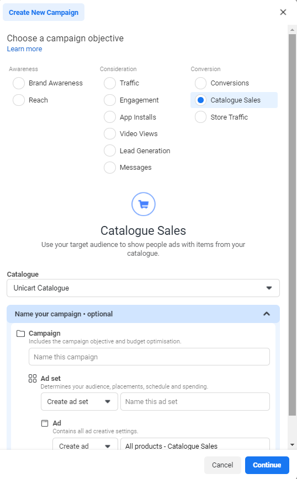297x479 pixels.
Task: Click the Ad set grid icon
Action: point(33,379)
